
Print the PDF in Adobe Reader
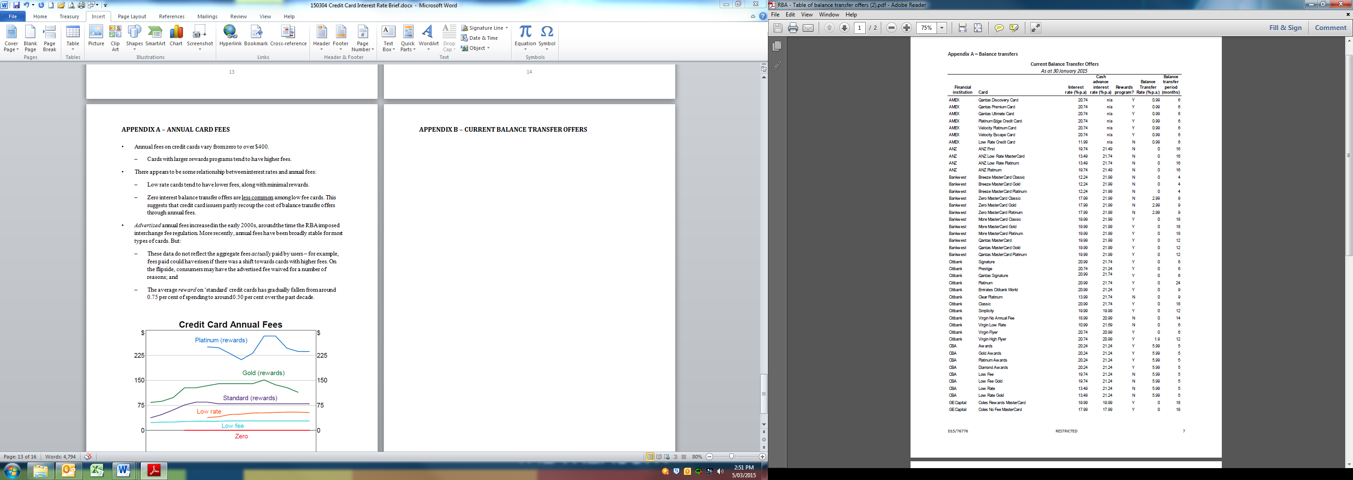[x=793, y=28]
